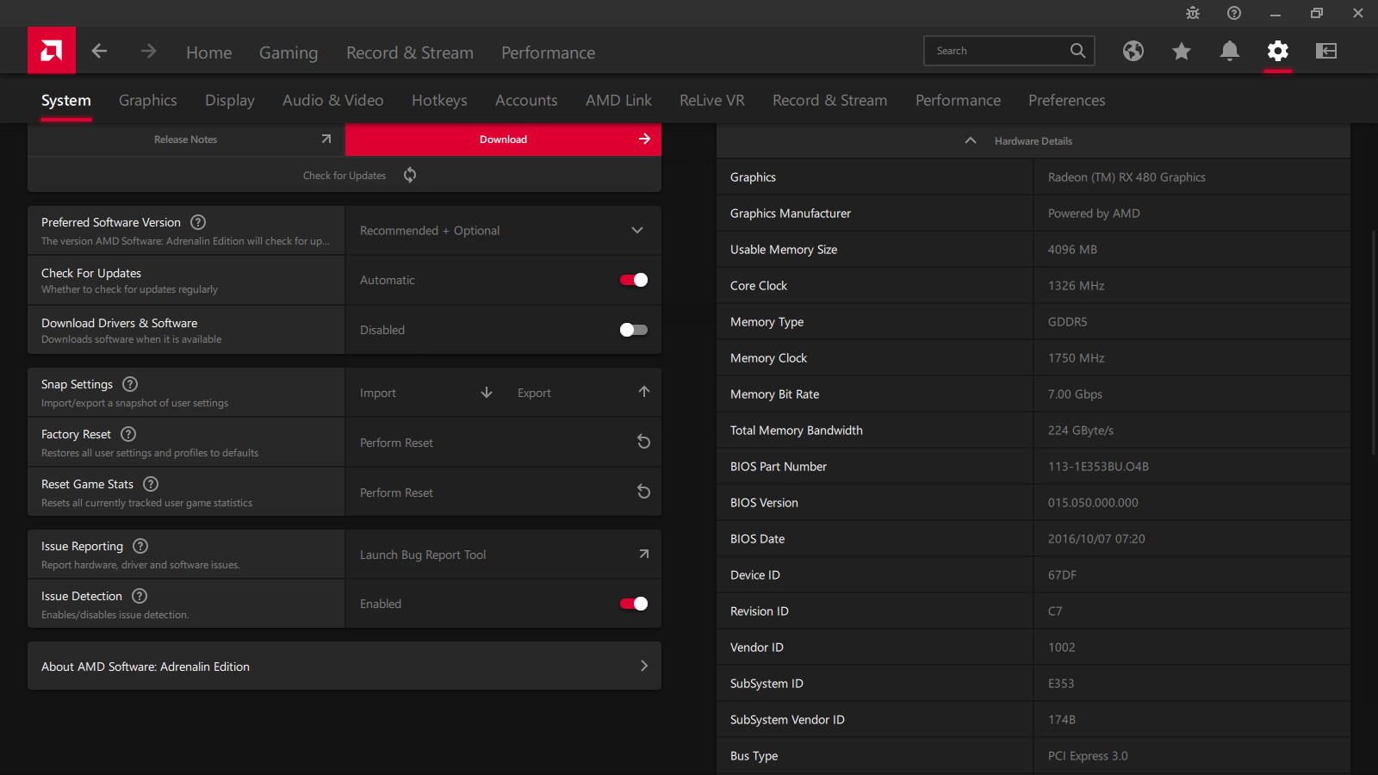Open the Hotkeys tab

pos(439,101)
